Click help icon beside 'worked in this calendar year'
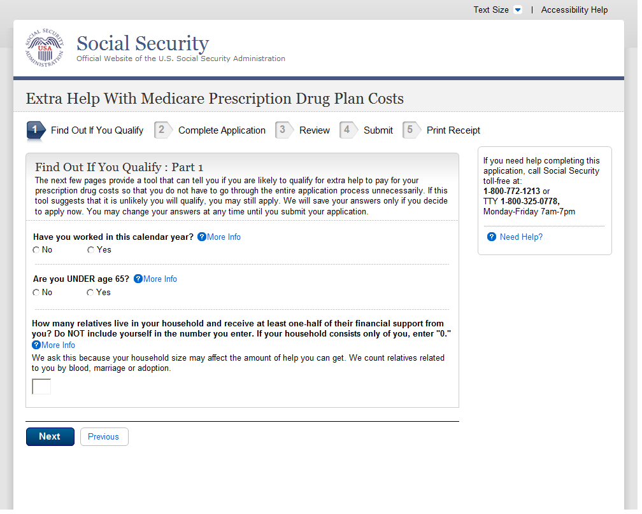 (x=202, y=237)
